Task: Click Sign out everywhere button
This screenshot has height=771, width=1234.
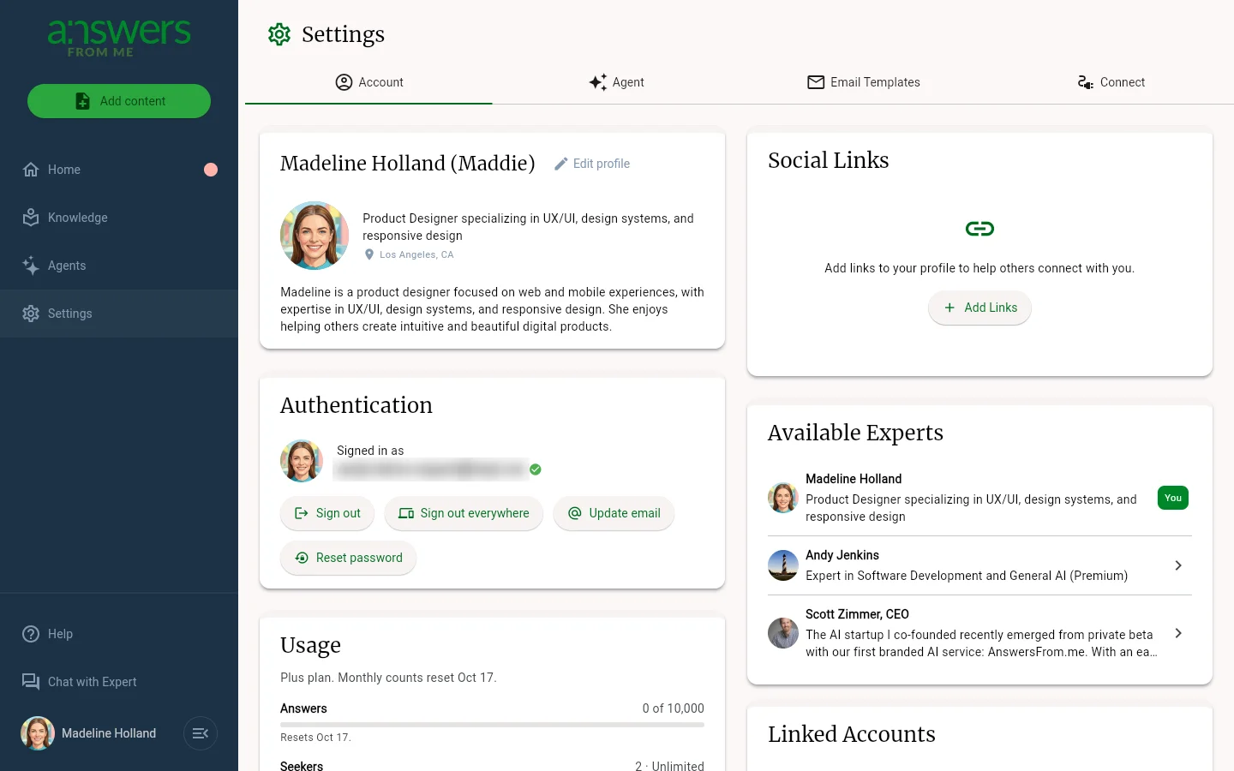Action: click(464, 513)
